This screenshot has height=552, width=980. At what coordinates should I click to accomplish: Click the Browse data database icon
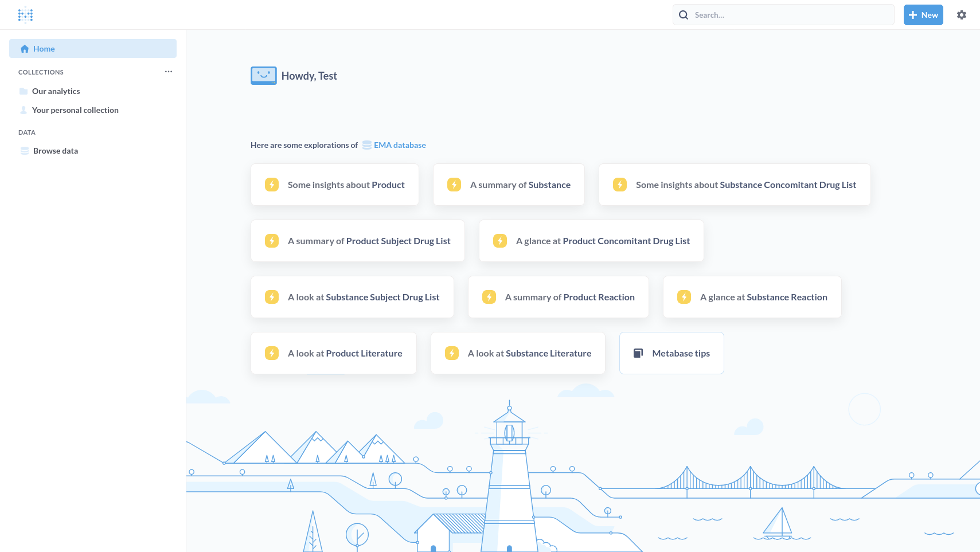pos(25,151)
